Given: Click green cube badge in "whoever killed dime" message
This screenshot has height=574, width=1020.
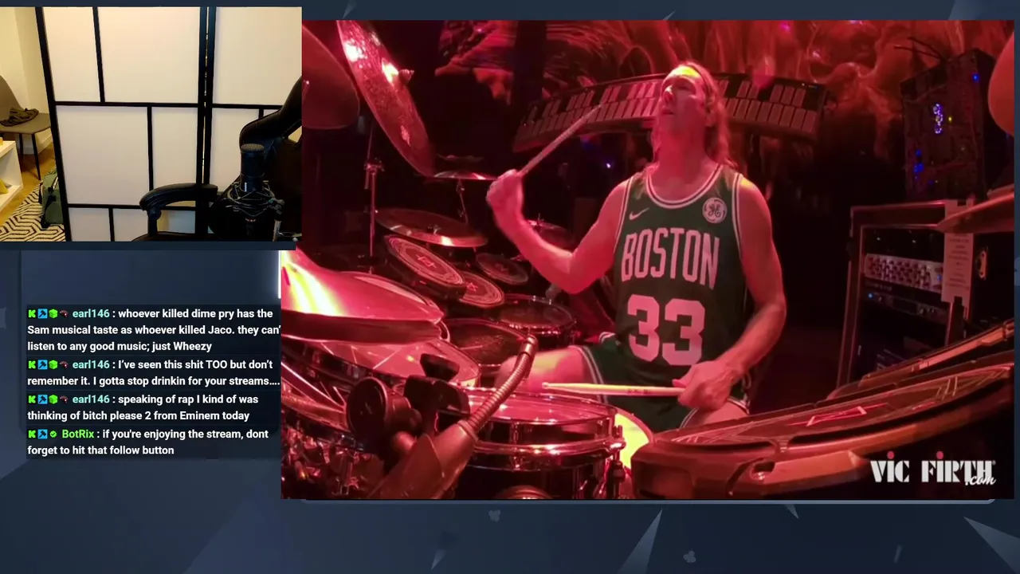Looking at the screenshot, I should click(x=53, y=314).
